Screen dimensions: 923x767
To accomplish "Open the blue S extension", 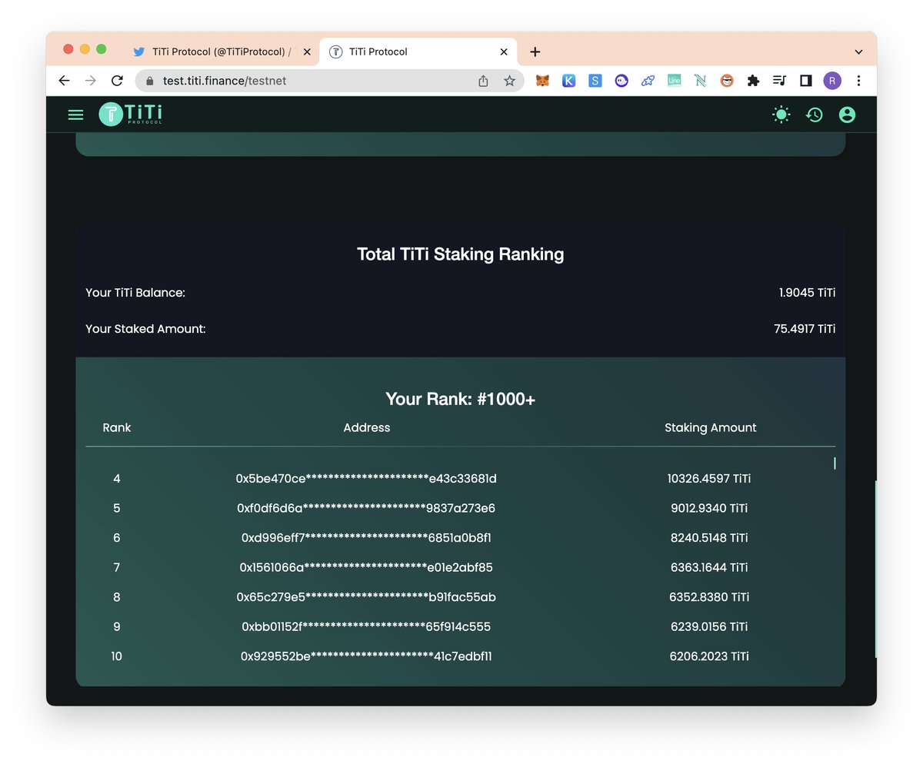I will (x=595, y=81).
